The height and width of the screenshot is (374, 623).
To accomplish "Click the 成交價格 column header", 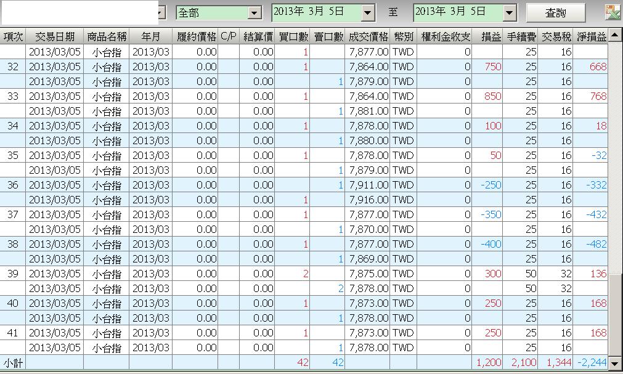I will (367, 36).
